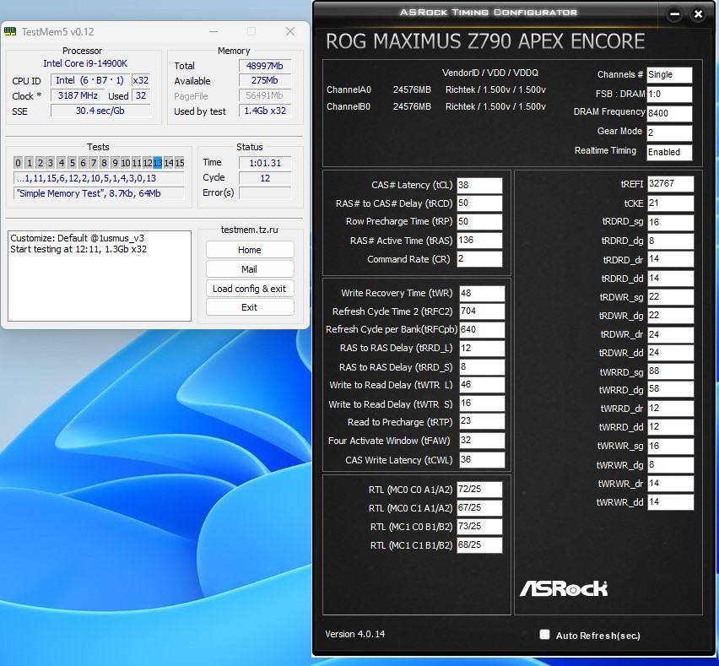Click the Command Rate (CR) field
Image resolution: width=719 pixels, height=666 pixels.
[479, 259]
